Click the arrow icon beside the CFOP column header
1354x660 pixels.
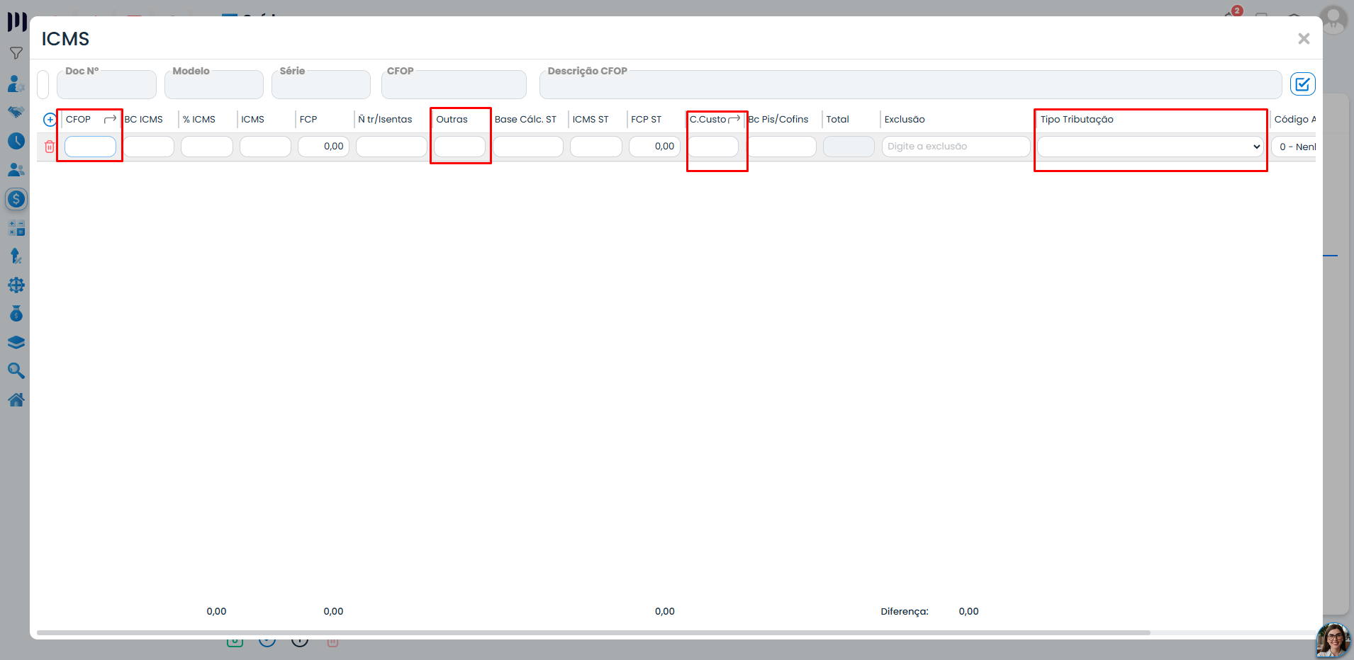pyautogui.click(x=110, y=119)
